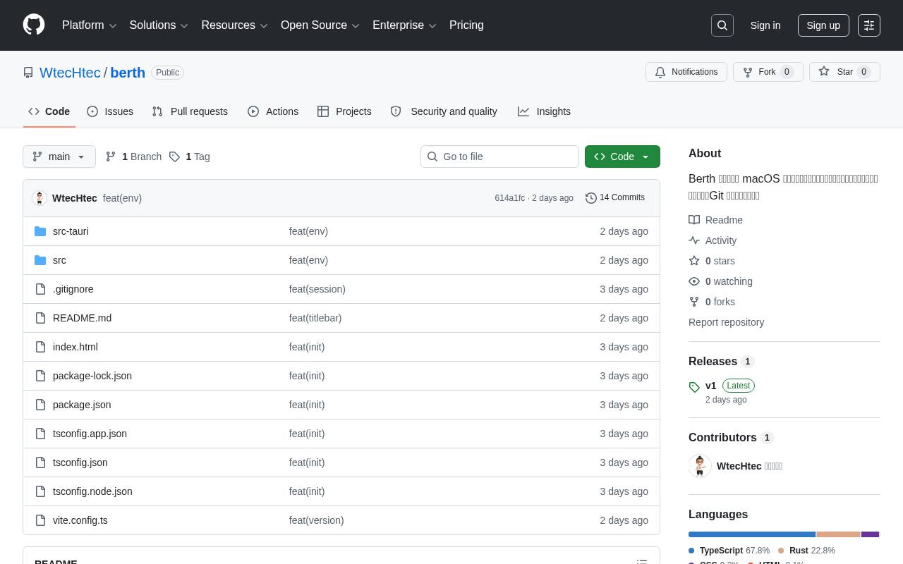Open the Pricing link
Screen dimensions: 903x564
point(466,25)
